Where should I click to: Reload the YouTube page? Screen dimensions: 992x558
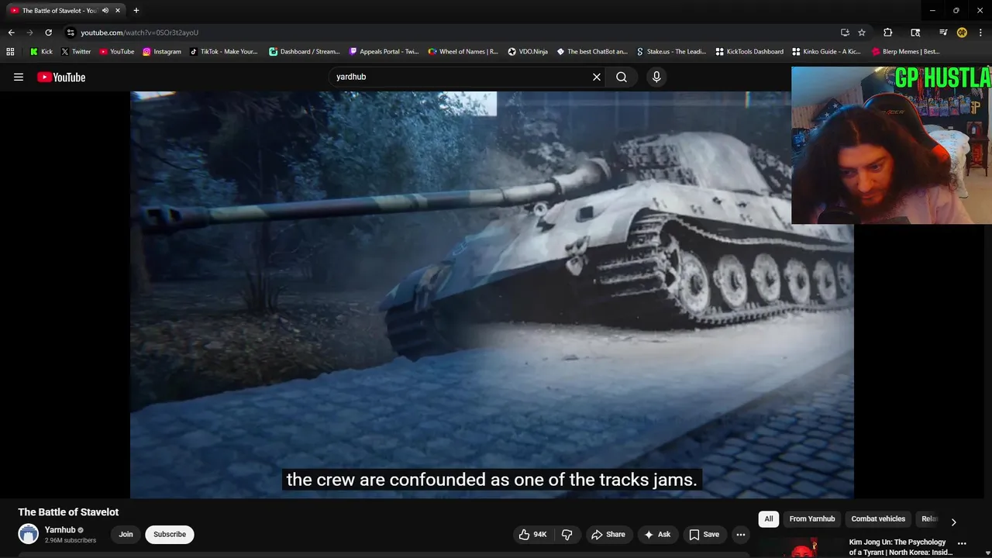tap(48, 33)
